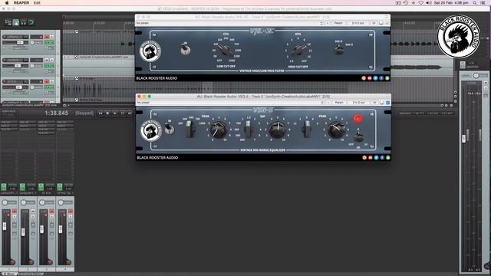Image resolution: width=491 pixels, height=276 pixels.
Task: Click the wet/dry knob icon in VHL-3C header
Action: pyautogui.click(x=381, y=23)
